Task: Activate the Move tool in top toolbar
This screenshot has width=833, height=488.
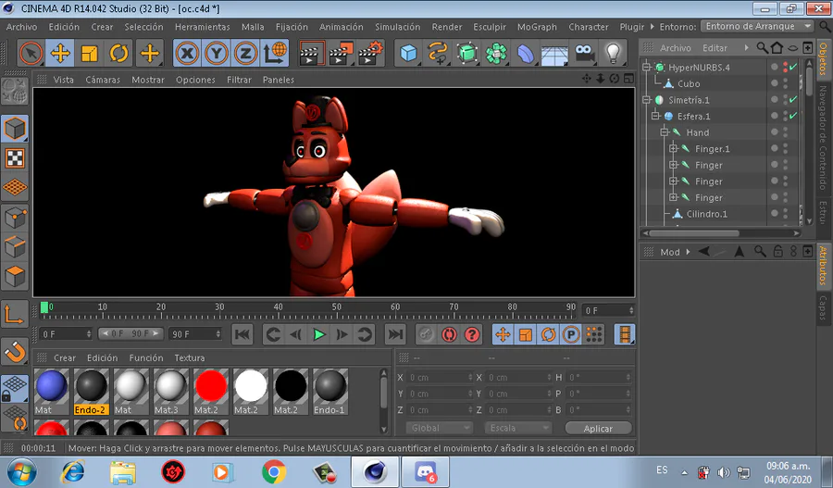Action: point(60,53)
